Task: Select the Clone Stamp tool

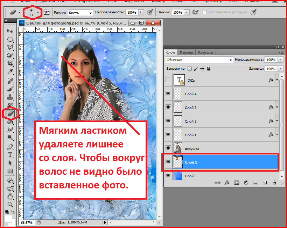Action: (x=10, y=97)
